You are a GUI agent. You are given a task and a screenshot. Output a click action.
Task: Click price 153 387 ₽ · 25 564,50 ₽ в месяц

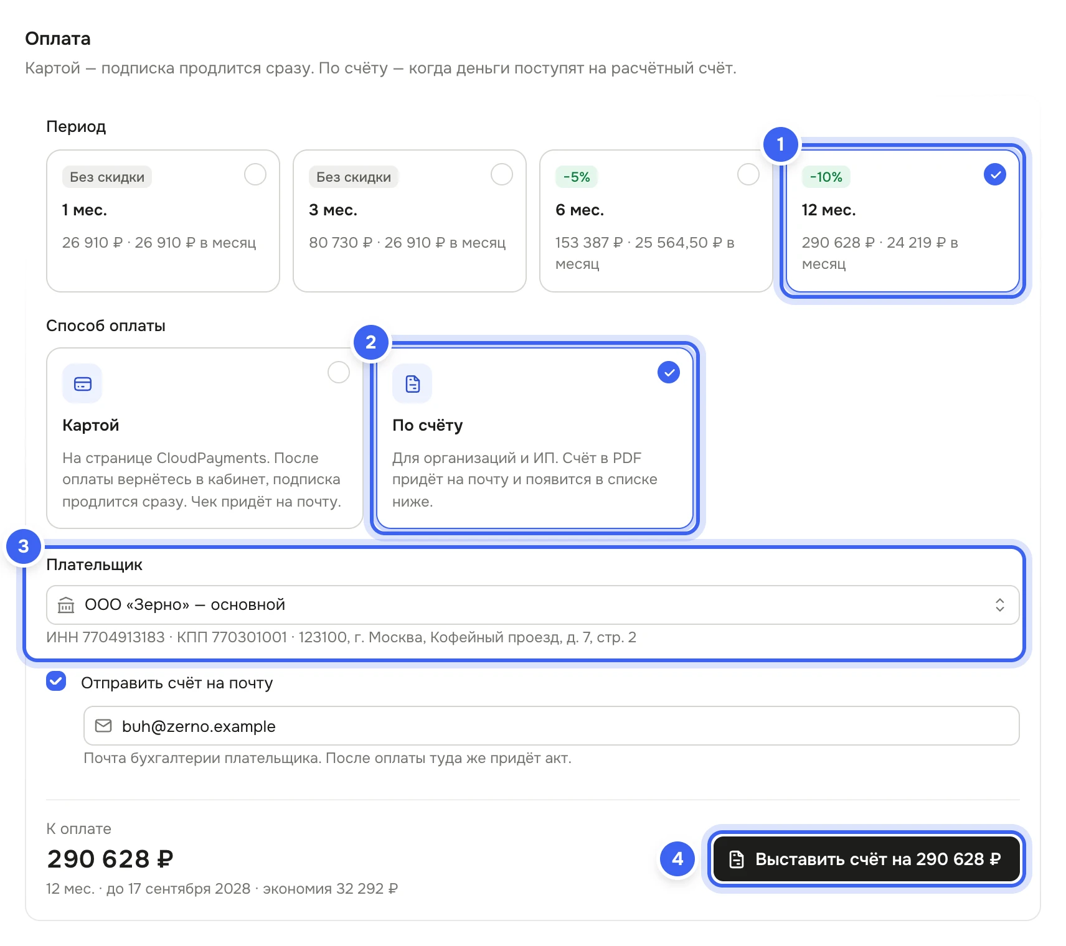645,253
